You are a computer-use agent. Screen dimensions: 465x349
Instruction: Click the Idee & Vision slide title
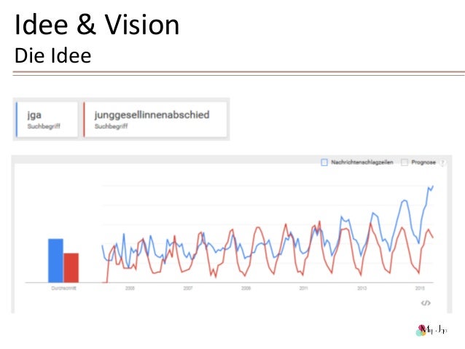pyautogui.click(x=97, y=25)
